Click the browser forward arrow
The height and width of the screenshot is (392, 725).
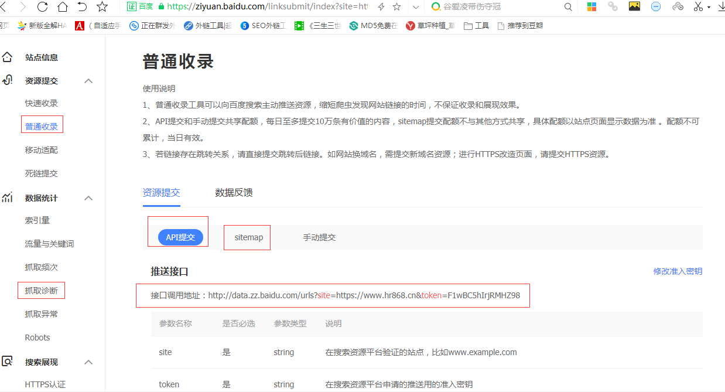[x=22, y=7]
